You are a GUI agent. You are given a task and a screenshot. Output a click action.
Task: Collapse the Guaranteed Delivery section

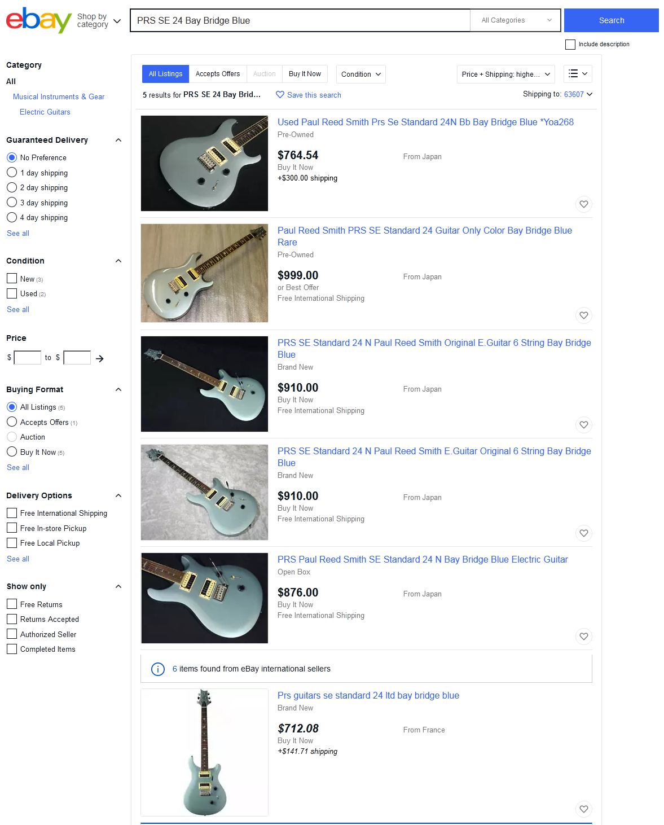click(x=118, y=140)
